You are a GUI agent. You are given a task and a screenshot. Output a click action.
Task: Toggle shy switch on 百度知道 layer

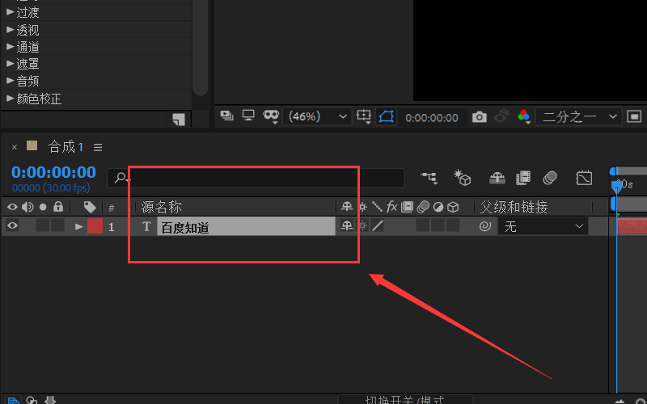[x=347, y=225]
